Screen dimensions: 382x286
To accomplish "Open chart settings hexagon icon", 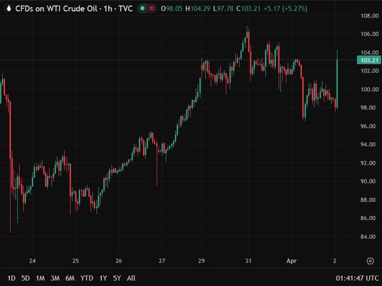I will coord(370,261).
